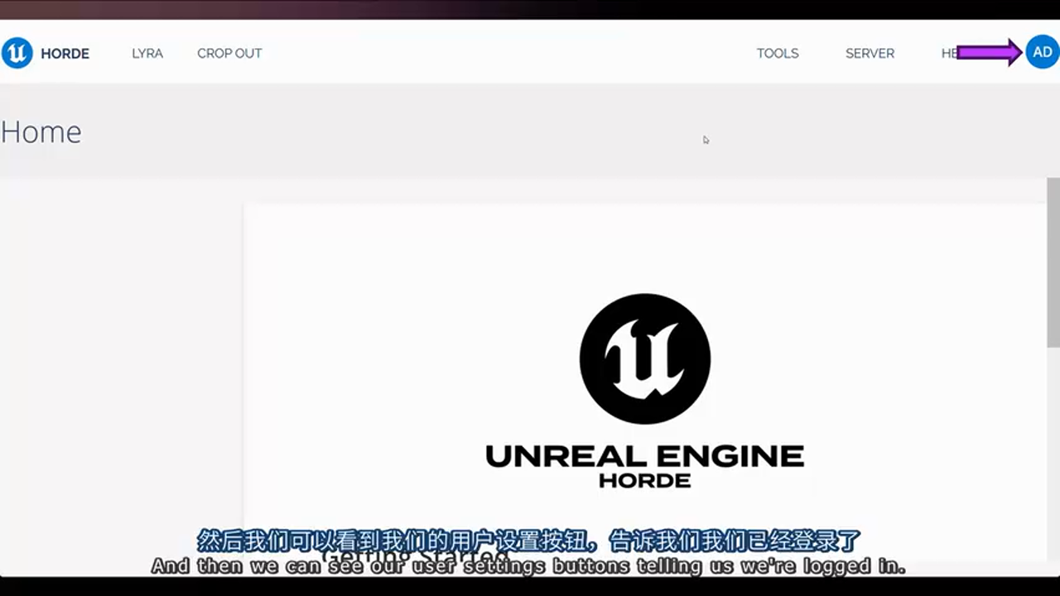Open the CROP OUT project menu
1060x596 pixels.
[x=229, y=54]
